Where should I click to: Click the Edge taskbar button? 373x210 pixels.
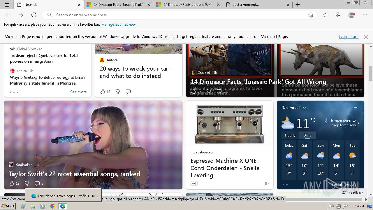tap(62, 206)
